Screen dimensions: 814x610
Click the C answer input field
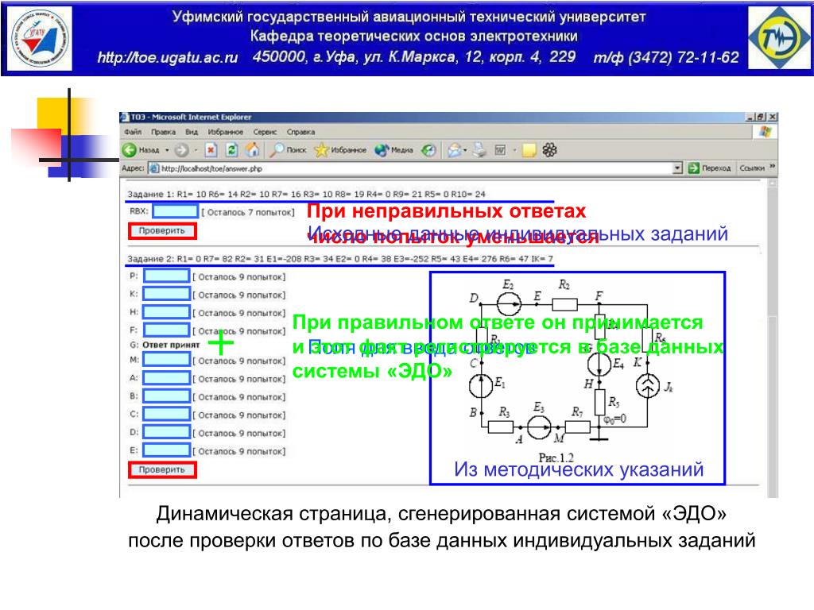[x=167, y=414]
